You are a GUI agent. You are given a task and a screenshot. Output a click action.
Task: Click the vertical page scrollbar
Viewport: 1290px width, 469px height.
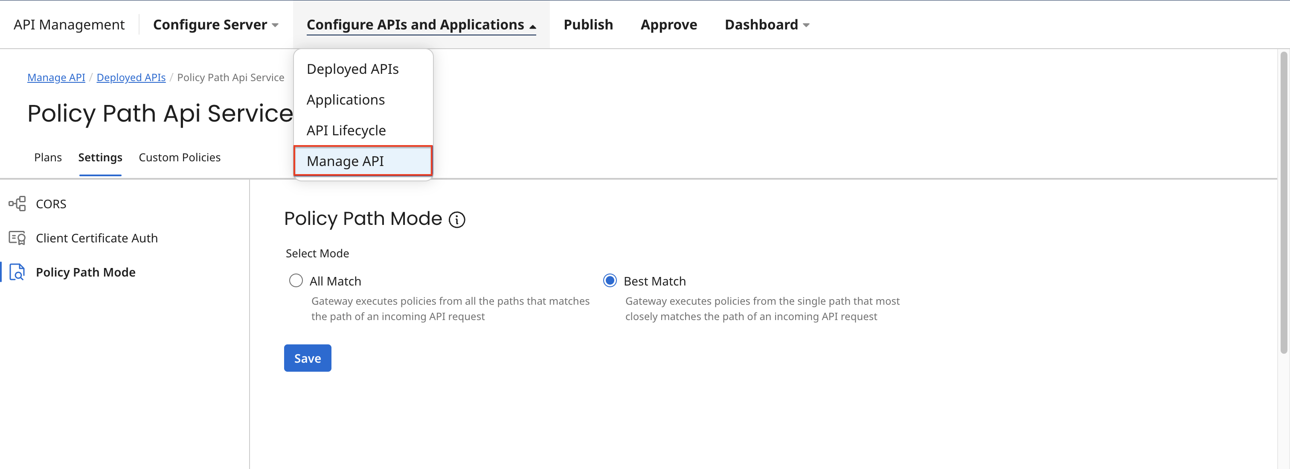(1283, 201)
